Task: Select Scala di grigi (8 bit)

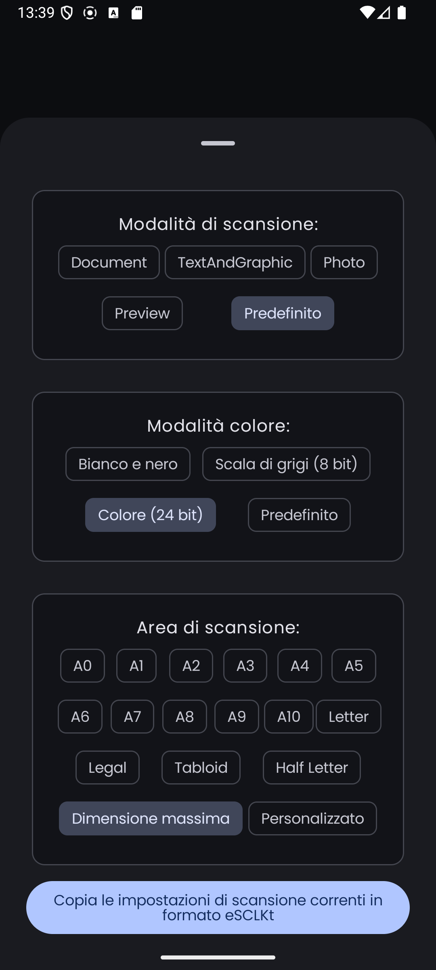Action: [x=286, y=464]
